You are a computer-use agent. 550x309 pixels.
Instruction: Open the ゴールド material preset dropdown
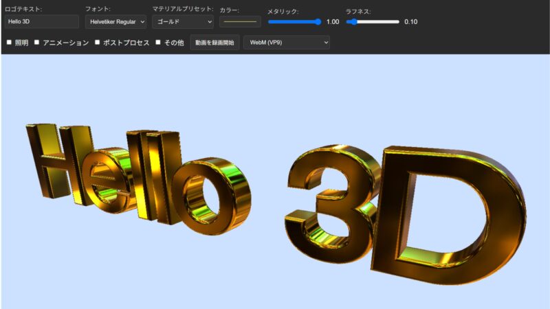pos(183,22)
